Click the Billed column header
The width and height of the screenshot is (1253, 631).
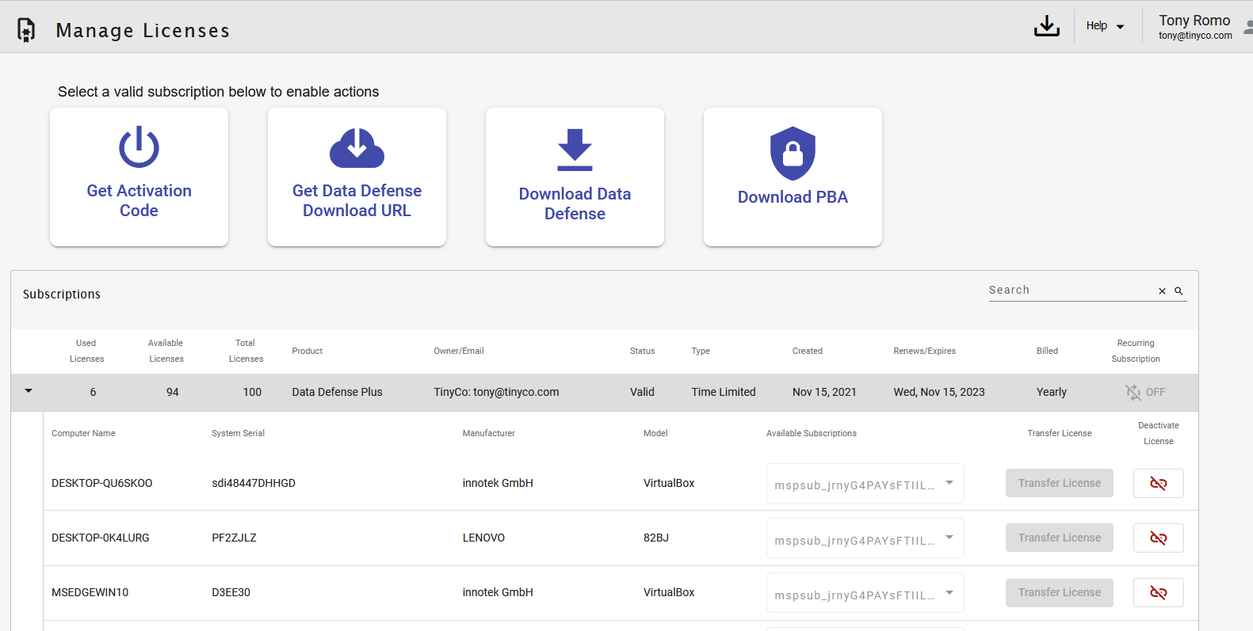tap(1047, 351)
